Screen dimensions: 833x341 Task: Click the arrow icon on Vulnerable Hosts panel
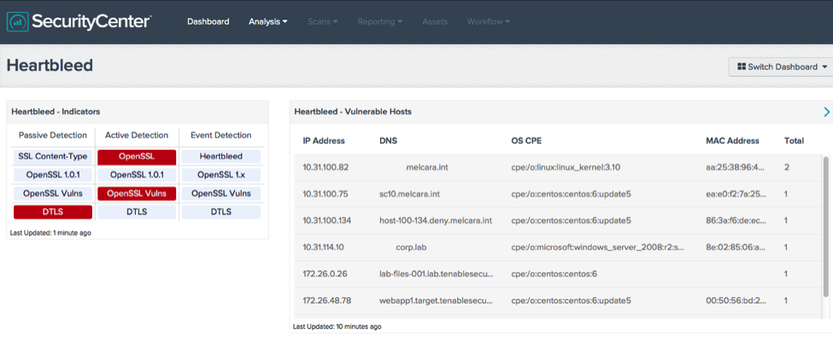point(826,112)
